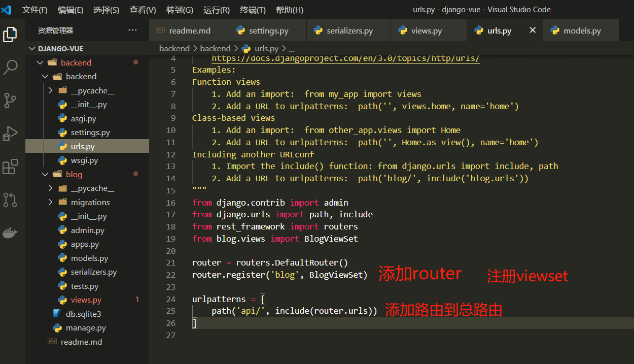
Task: Click the 资源管理器 panel title
Action: coord(55,30)
